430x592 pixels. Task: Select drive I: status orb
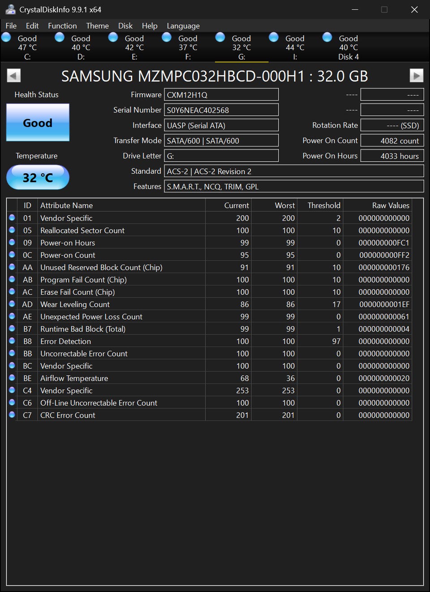coord(274,37)
